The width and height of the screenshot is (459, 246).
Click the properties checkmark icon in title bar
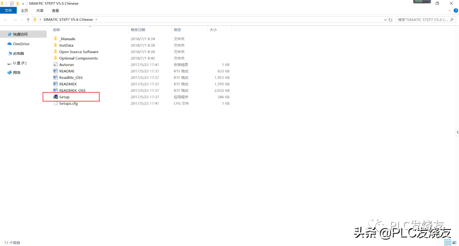[x=11, y=3]
